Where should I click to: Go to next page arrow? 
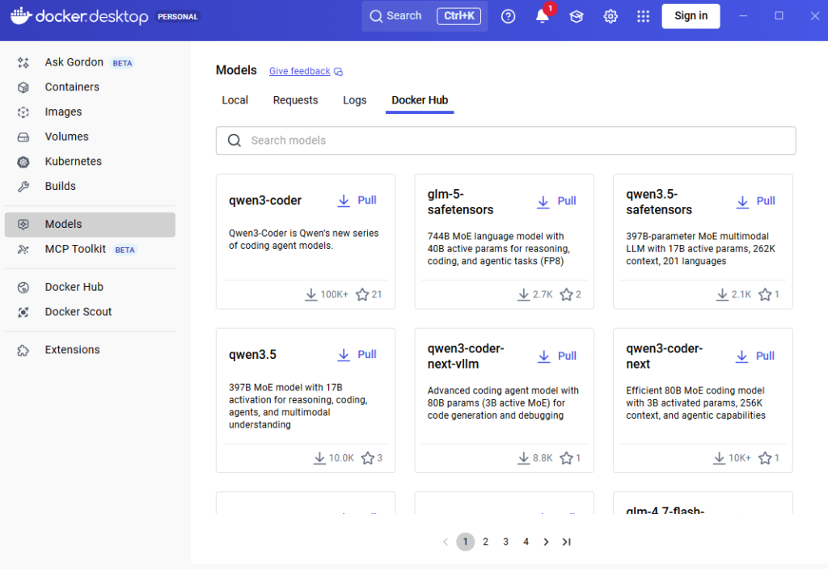point(547,542)
